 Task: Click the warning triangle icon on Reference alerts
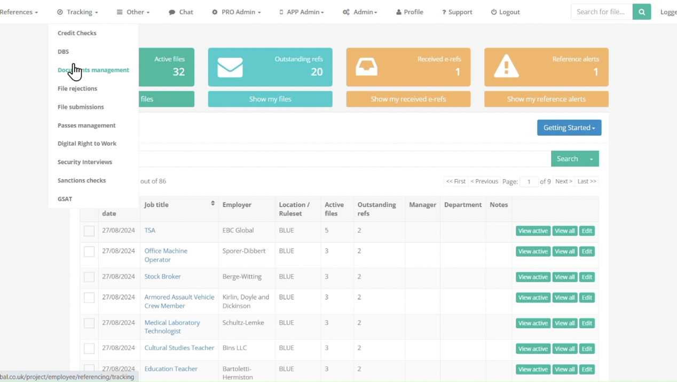pos(506,67)
